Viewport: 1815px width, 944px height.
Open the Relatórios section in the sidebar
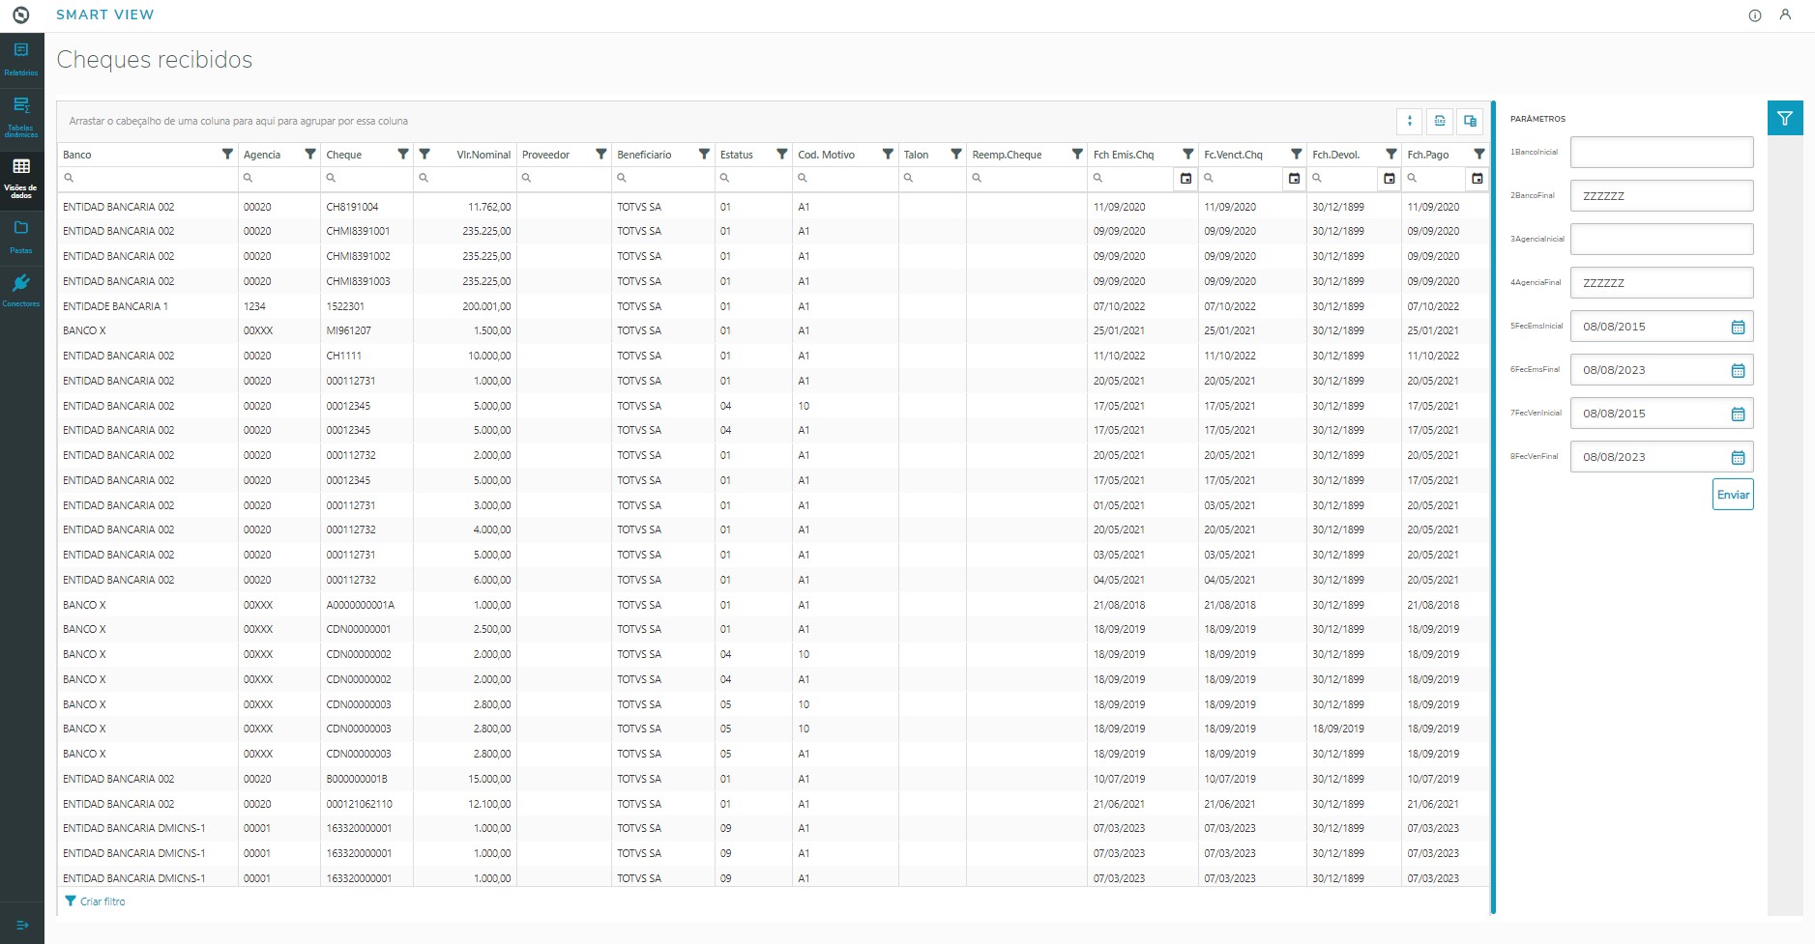click(21, 58)
